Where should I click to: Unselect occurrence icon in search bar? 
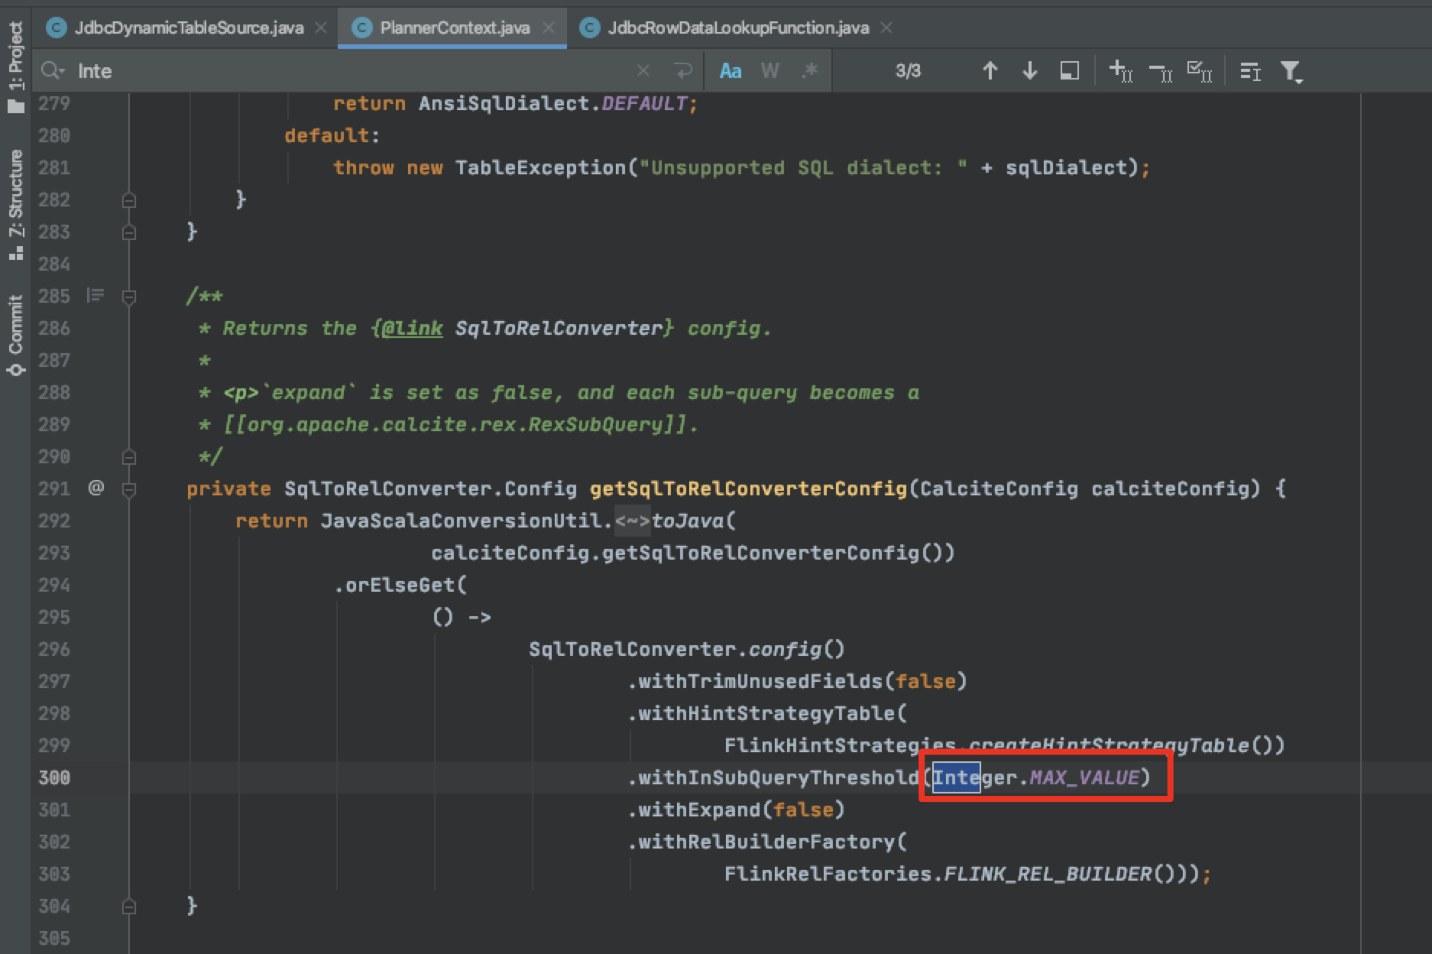(x=1160, y=71)
